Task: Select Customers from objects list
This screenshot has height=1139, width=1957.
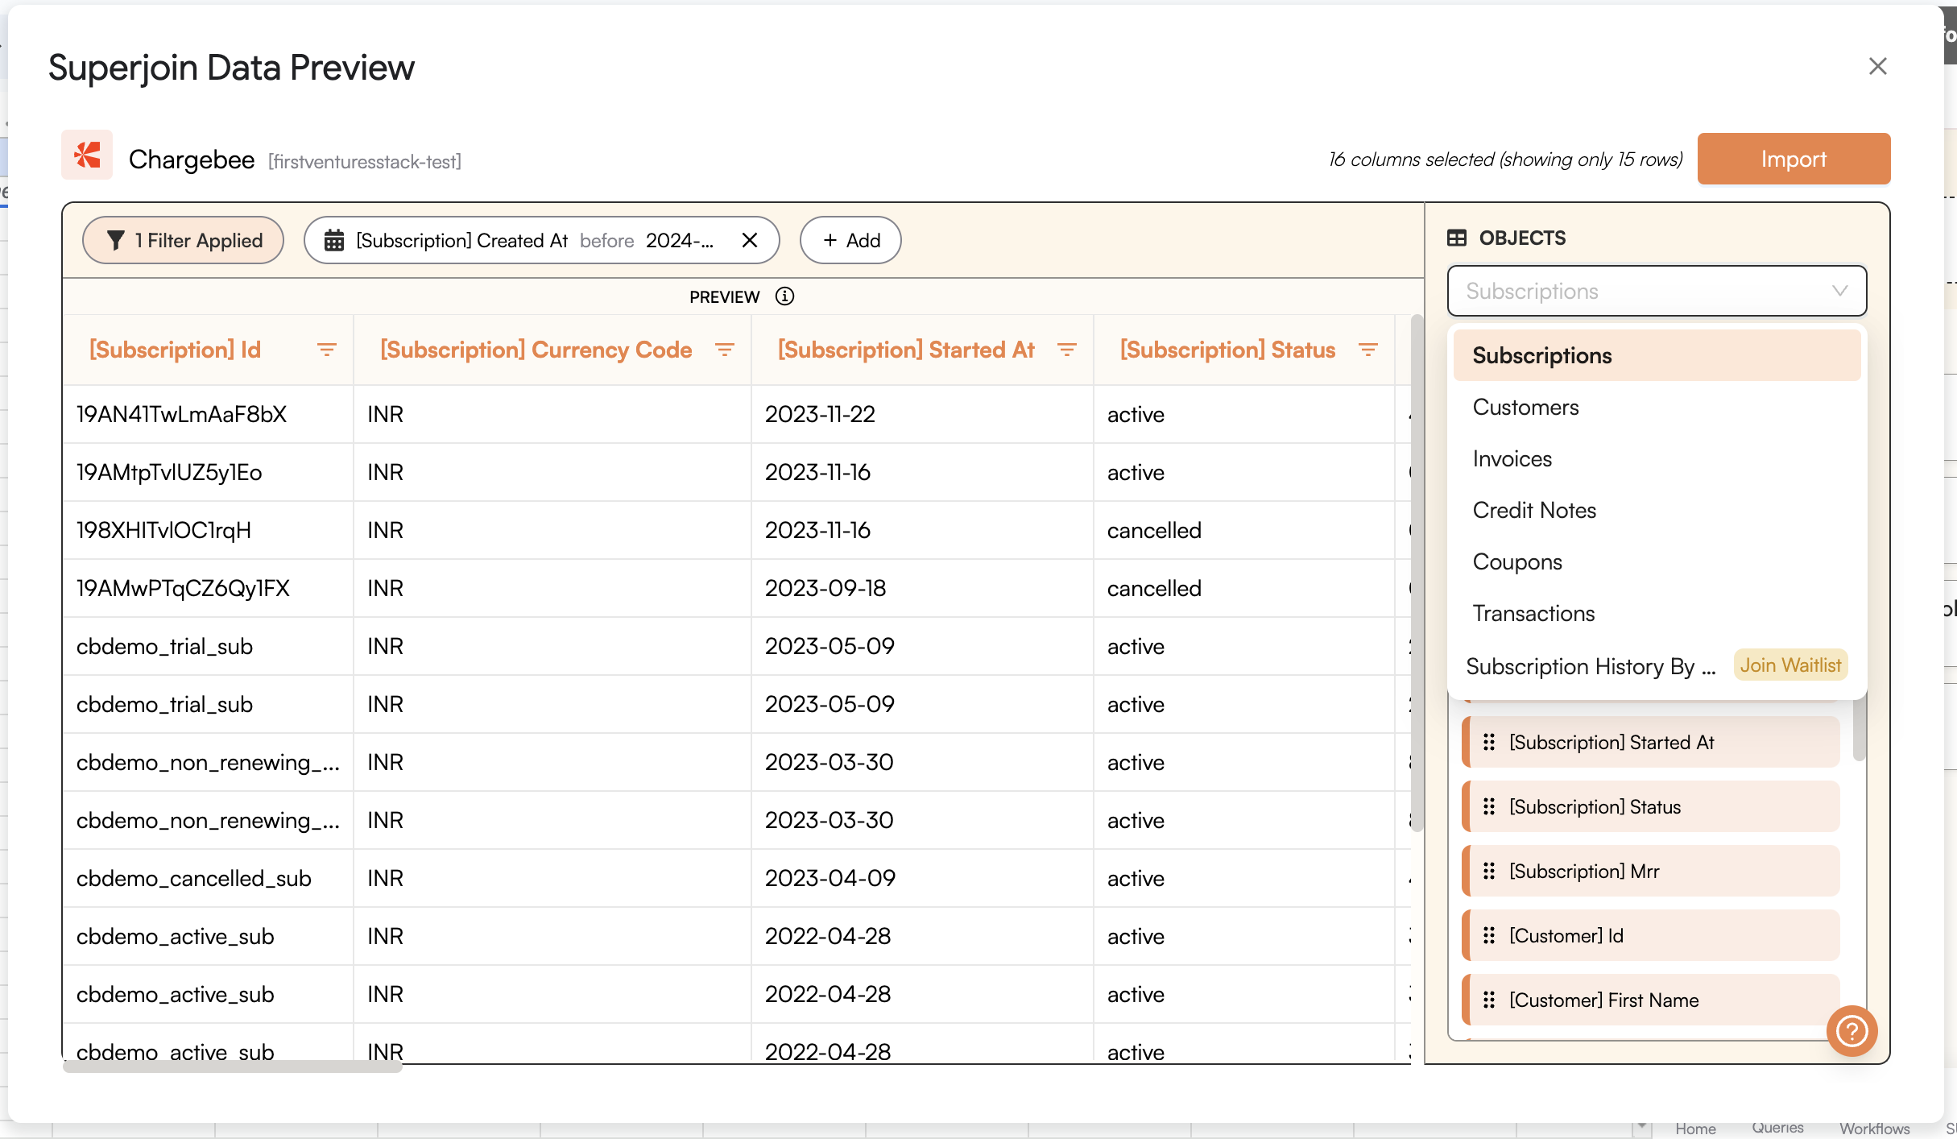Action: click(1525, 408)
